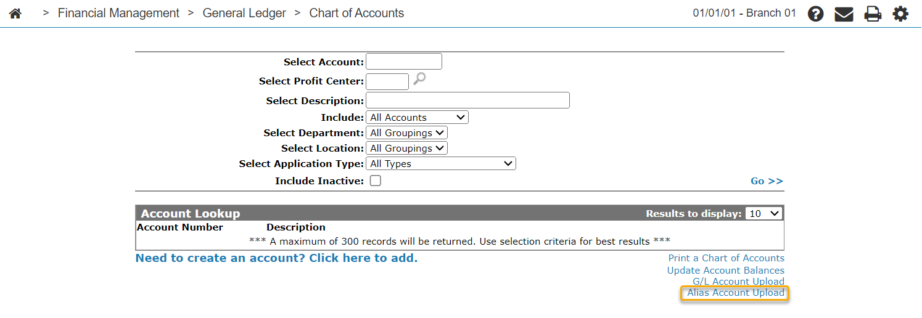
Task: Navigate to Financial Management breadcrumb
Action: (x=118, y=13)
